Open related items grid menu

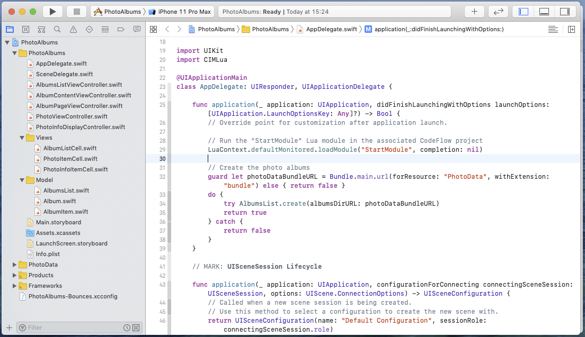pyautogui.click(x=153, y=29)
